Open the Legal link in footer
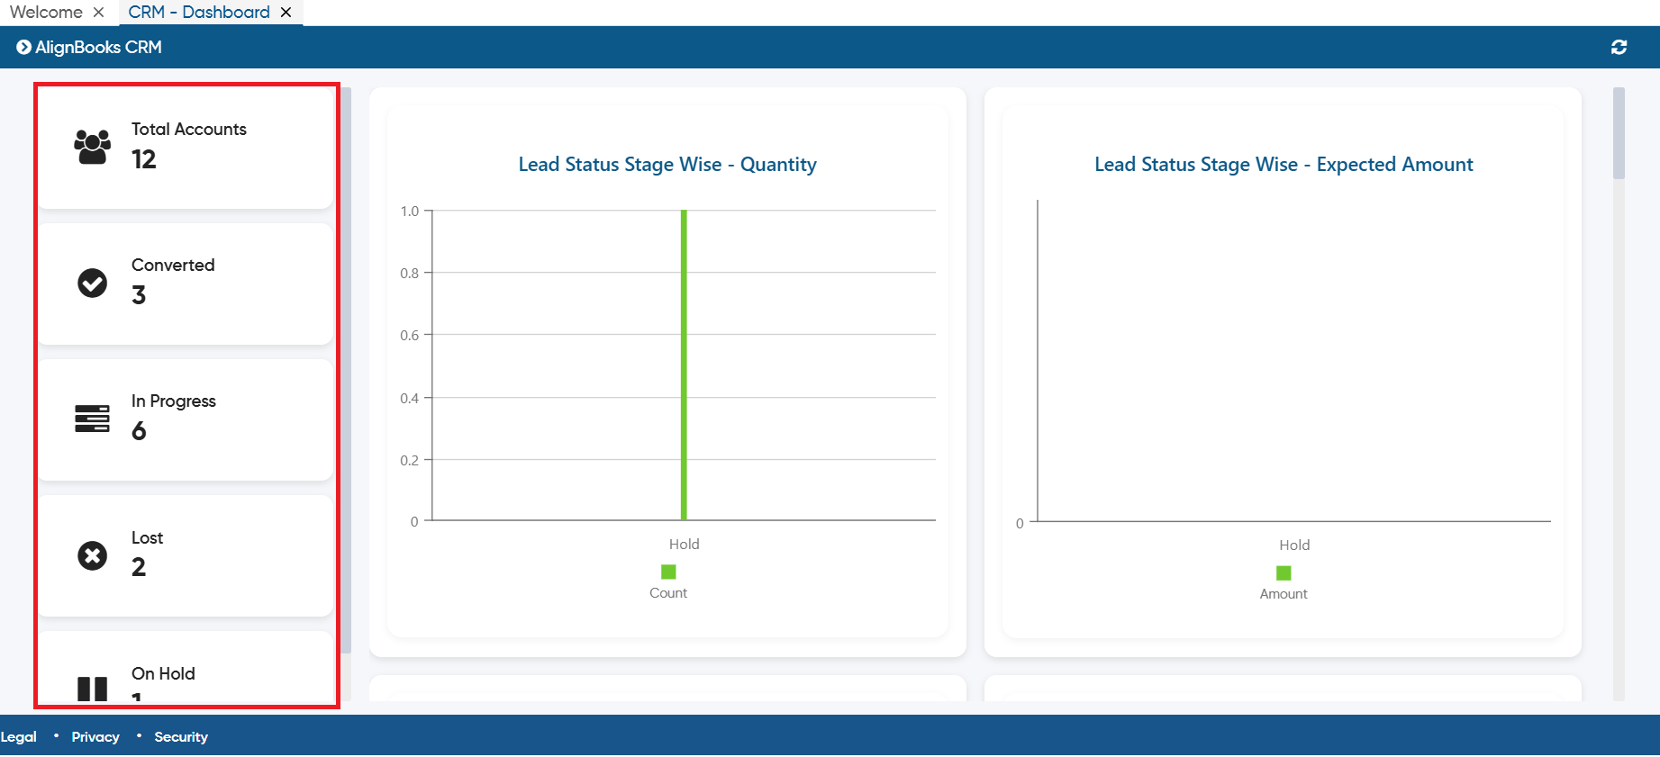The width and height of the screenshot is (1660, 757). (x=18, y=736)
